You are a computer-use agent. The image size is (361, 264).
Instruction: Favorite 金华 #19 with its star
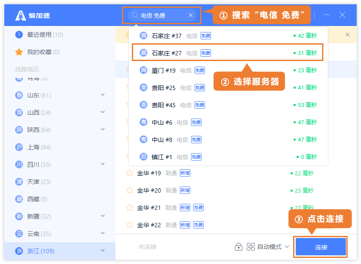130,173
